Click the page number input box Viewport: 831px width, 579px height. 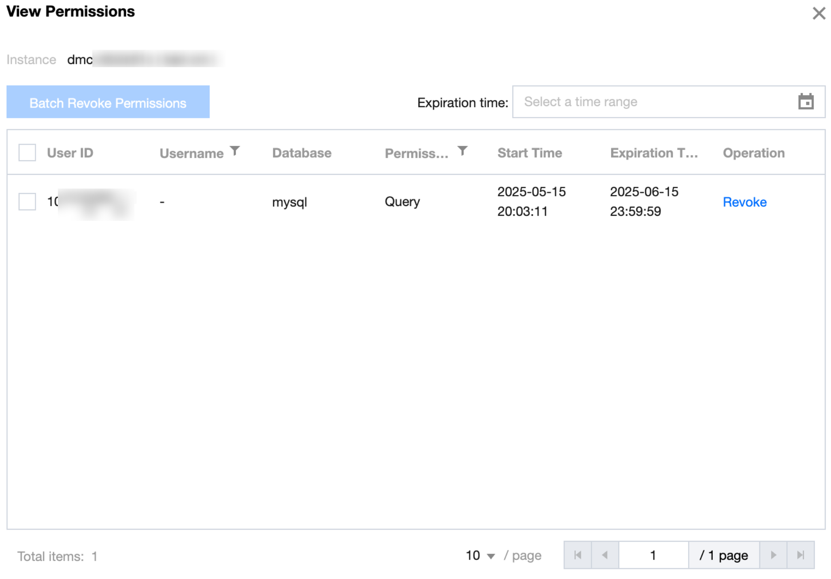(653, 555)
